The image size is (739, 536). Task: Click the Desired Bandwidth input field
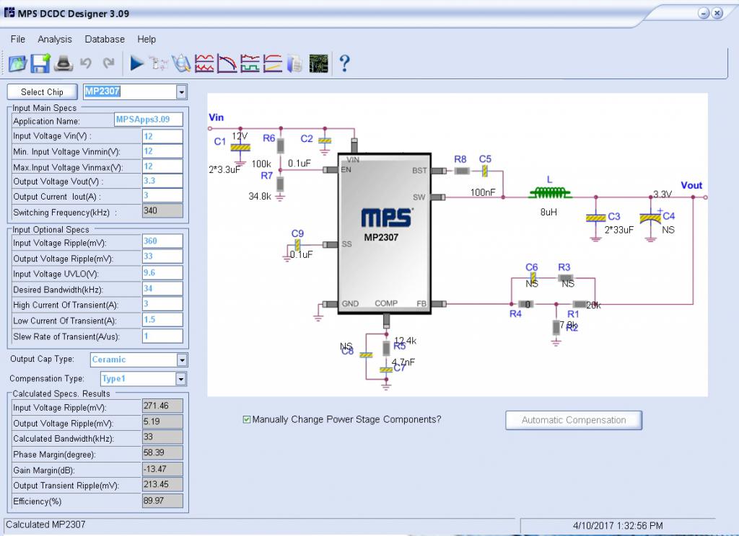[162, 290]
